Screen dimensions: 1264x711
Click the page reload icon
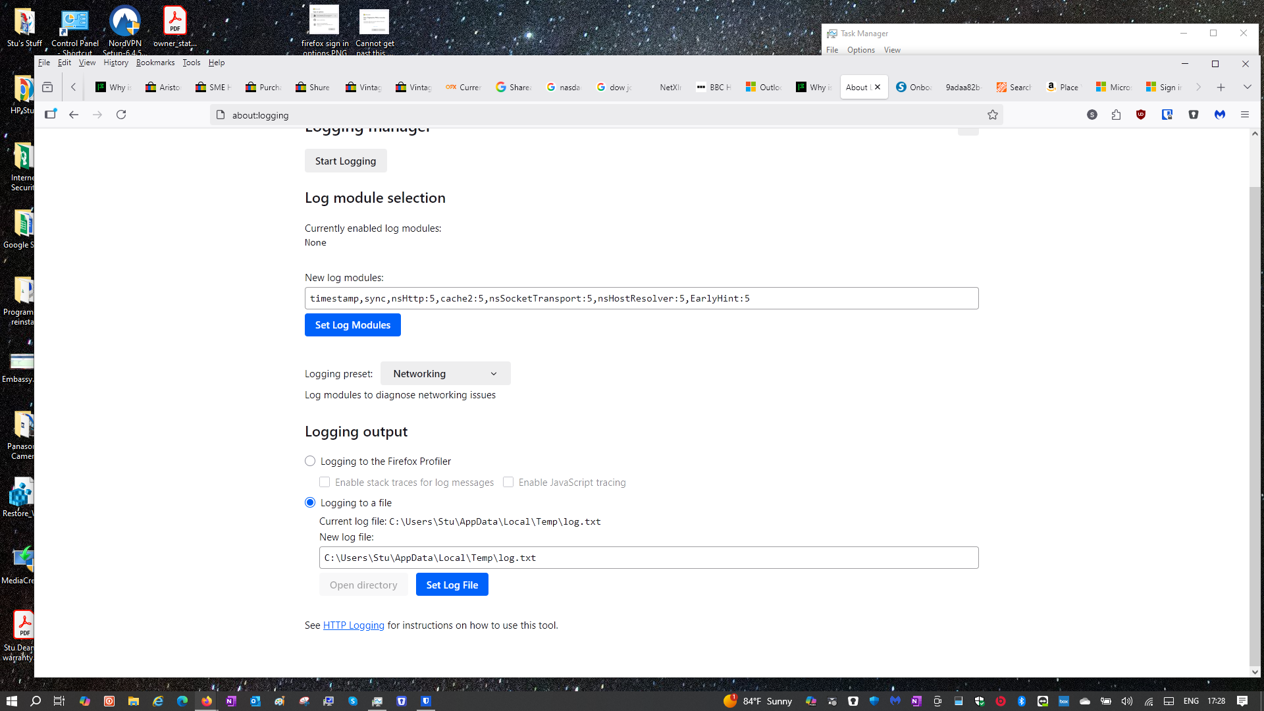[121, 115]
